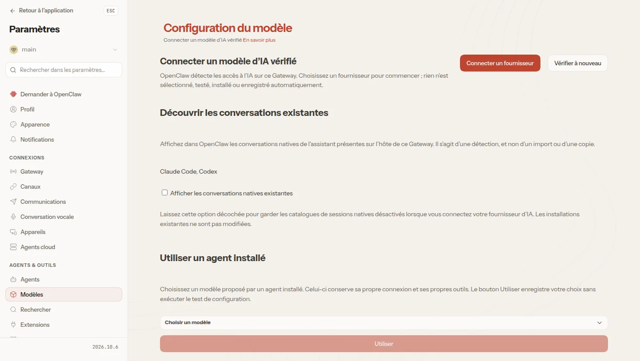Click the Rechercher magnifier icon in sidebar
The image size is (640, 361).
pos(13,309)
